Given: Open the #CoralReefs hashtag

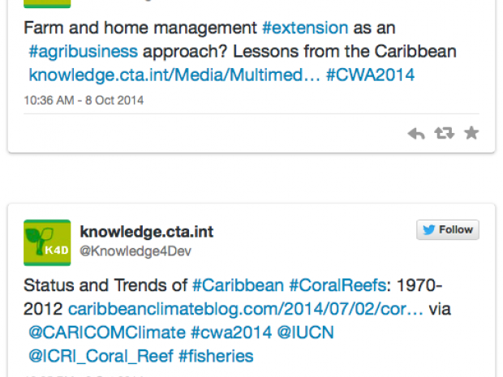Looking at the screenshot, I should pyautogui.click(x=333, y=285).
